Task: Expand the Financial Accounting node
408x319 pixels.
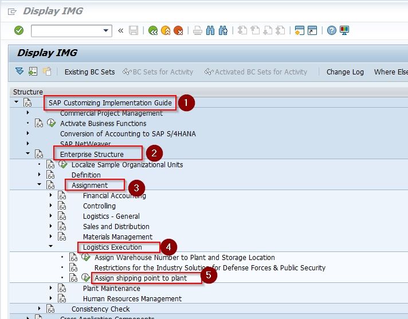Action: [51, 195]
